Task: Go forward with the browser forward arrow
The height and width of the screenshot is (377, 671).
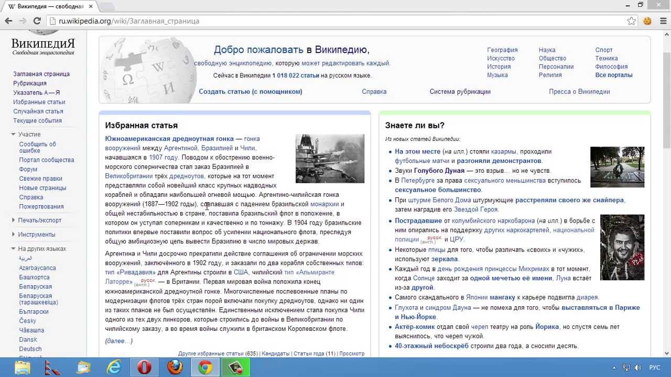Action: 23,21
